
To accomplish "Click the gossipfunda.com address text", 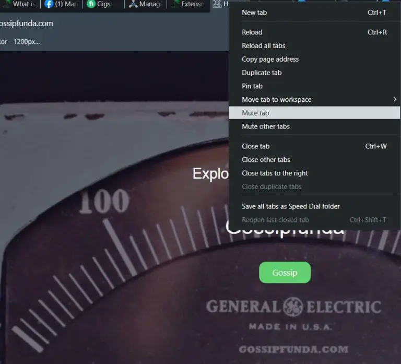I will click(26, 24).
